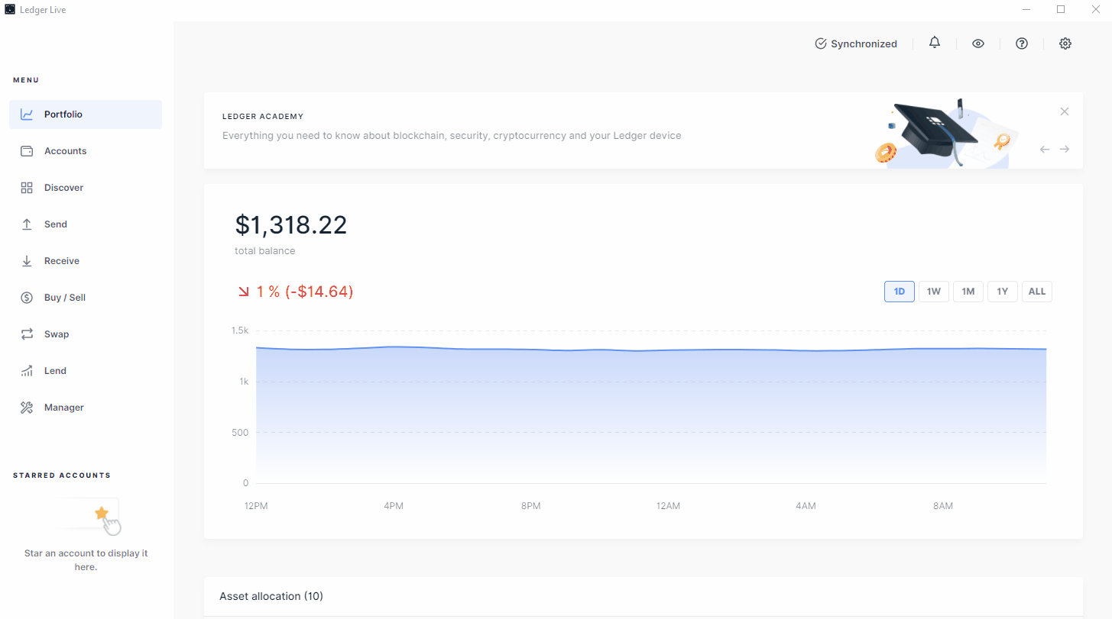This screenshot has height=619, width=1112.
Task: Click the Asset allocation (10) header
Action: click(271, 596)
